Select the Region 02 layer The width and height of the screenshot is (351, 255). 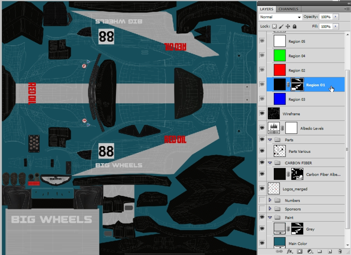tap(305, 70)
